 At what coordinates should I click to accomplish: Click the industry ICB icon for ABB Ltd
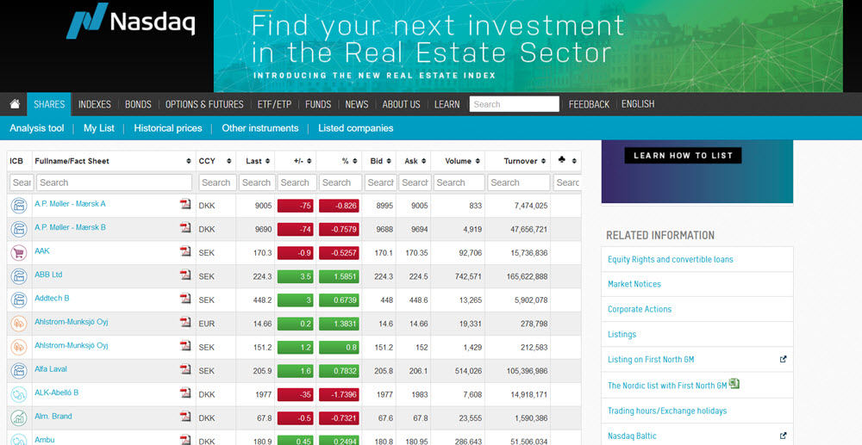[x=19, y=276]
